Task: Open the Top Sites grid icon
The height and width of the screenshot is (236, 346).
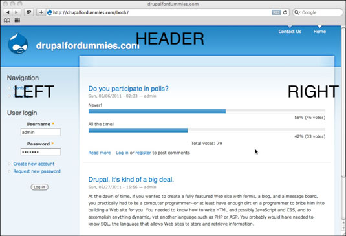Action: pos(17,20)
